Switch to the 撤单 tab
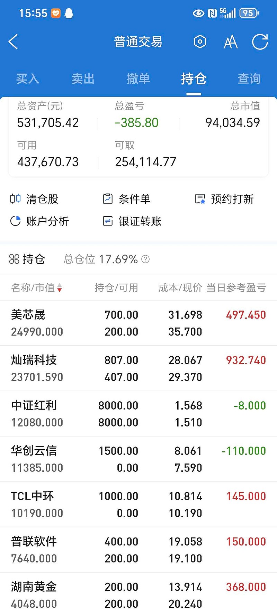This screenshot has height=615, width=277. click(138, 79)
